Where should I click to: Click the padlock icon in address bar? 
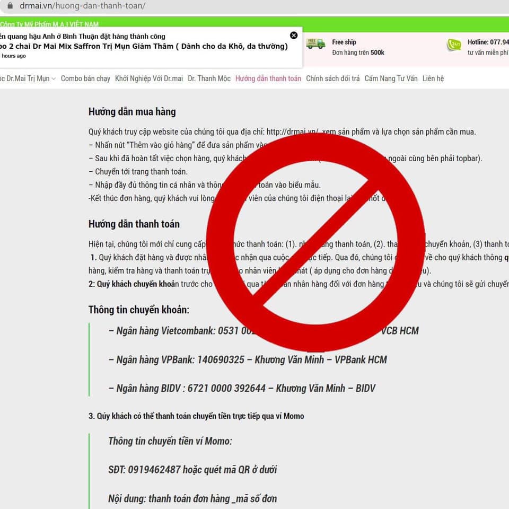tap(8, 6)
